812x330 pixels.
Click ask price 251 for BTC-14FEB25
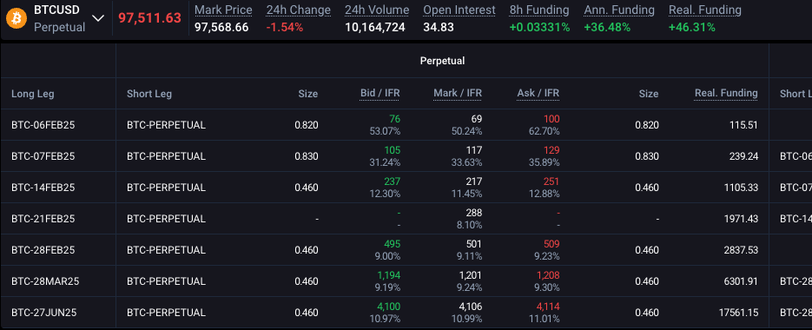(551, 181)
